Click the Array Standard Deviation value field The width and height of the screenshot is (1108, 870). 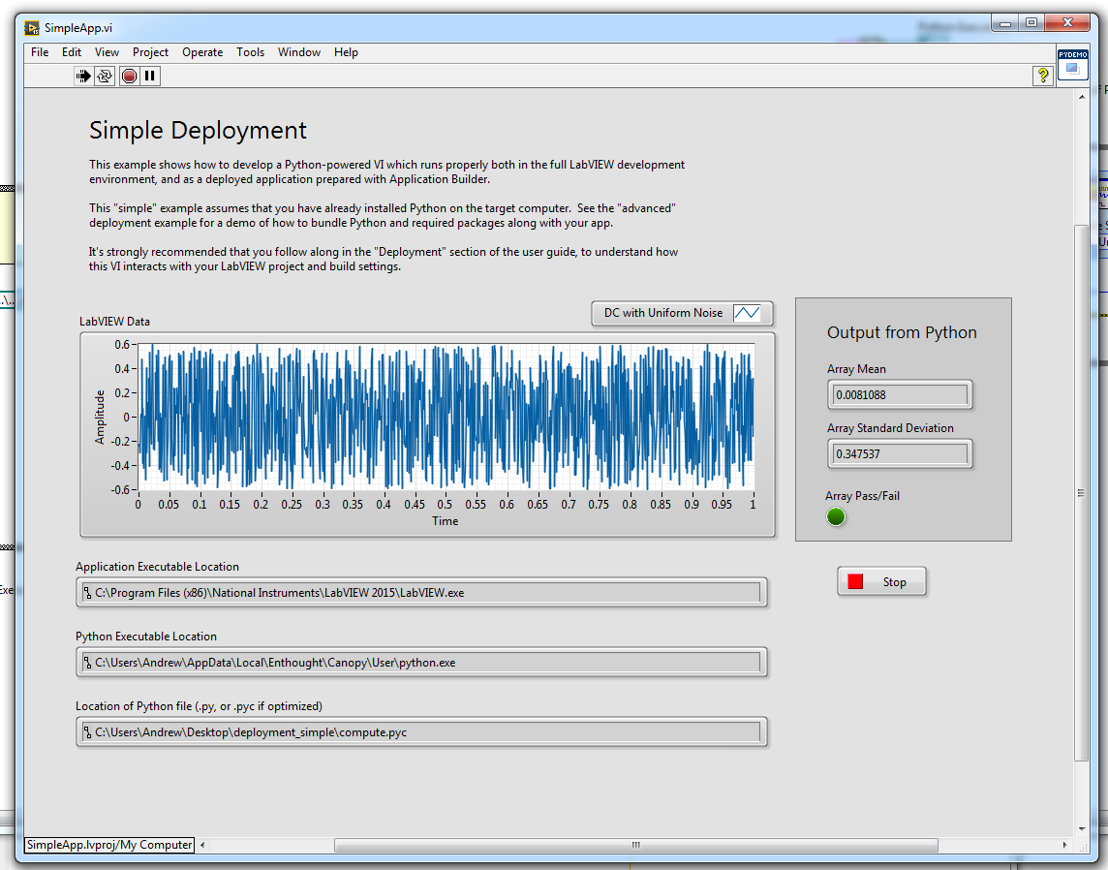900,453
